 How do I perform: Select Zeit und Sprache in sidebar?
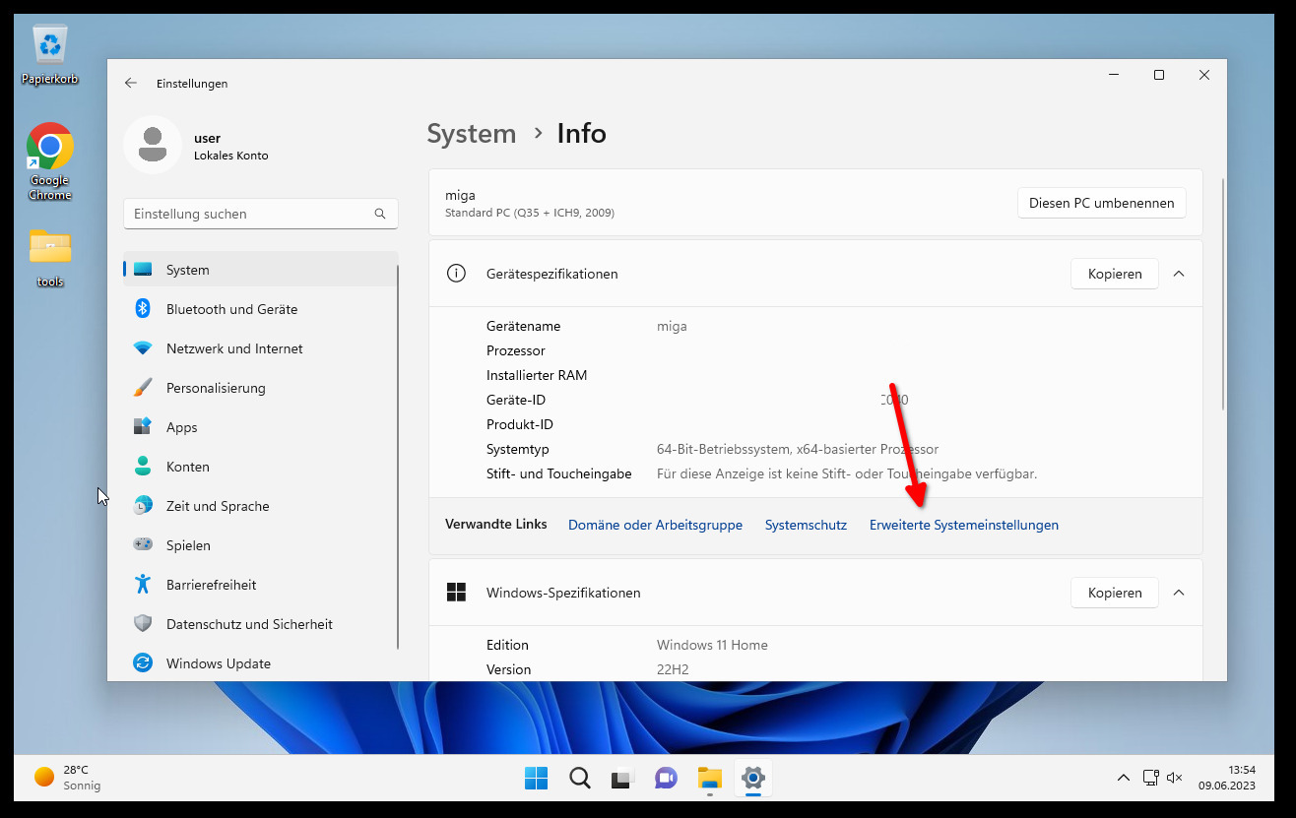260,506
